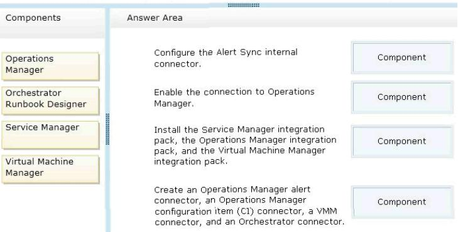Image resolution: width=458 pixels, height=232 pixels.
Task: Click the Orchestrator connector line of text
Action: click(x=249, y=222)
